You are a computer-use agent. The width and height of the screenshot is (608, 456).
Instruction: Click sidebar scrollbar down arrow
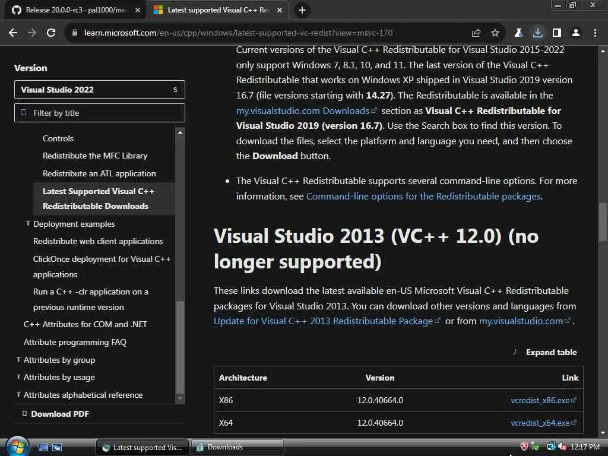pos(180,398)
